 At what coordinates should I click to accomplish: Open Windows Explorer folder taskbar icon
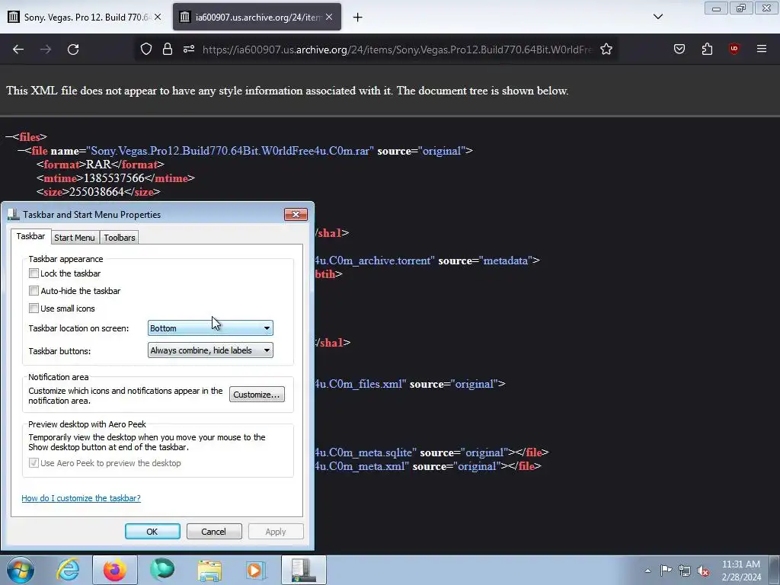coord(209,570)
